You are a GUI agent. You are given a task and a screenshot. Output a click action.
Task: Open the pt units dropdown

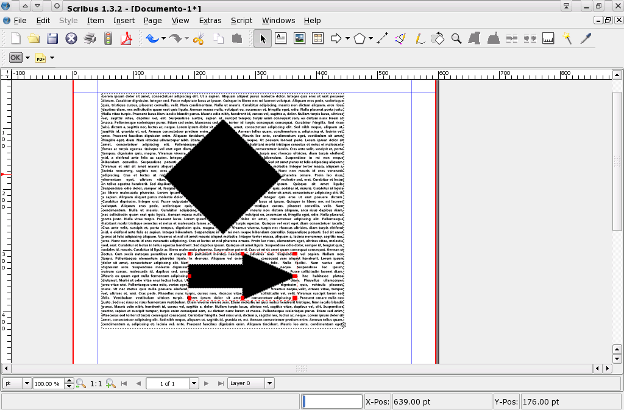[26, 383]
